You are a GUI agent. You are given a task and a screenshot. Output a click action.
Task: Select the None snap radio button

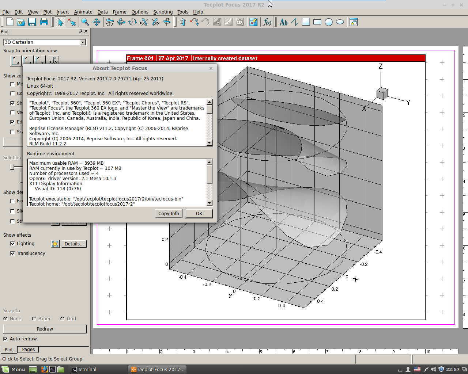pos(5,319)
